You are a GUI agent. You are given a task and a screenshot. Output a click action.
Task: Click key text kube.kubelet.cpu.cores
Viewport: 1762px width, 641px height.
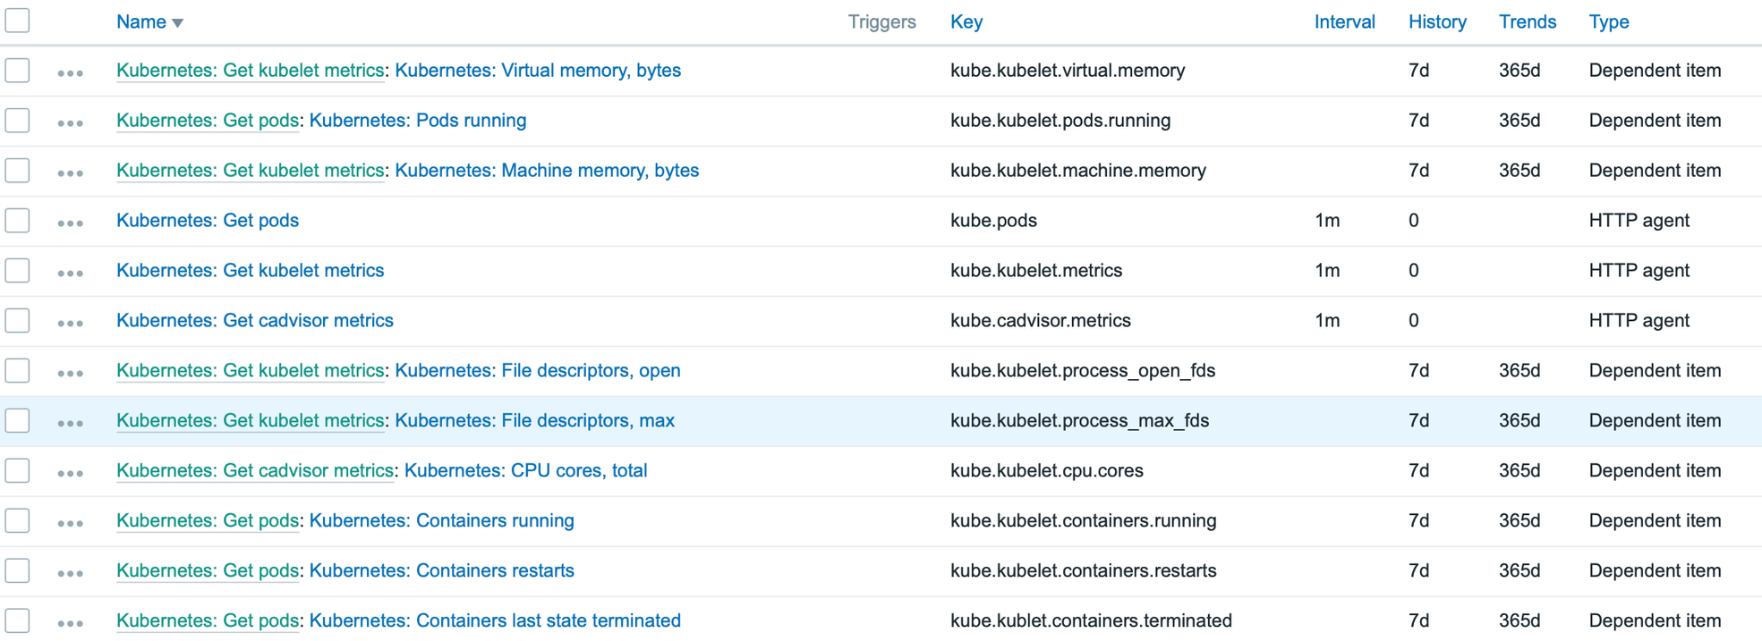point(1047,471)
